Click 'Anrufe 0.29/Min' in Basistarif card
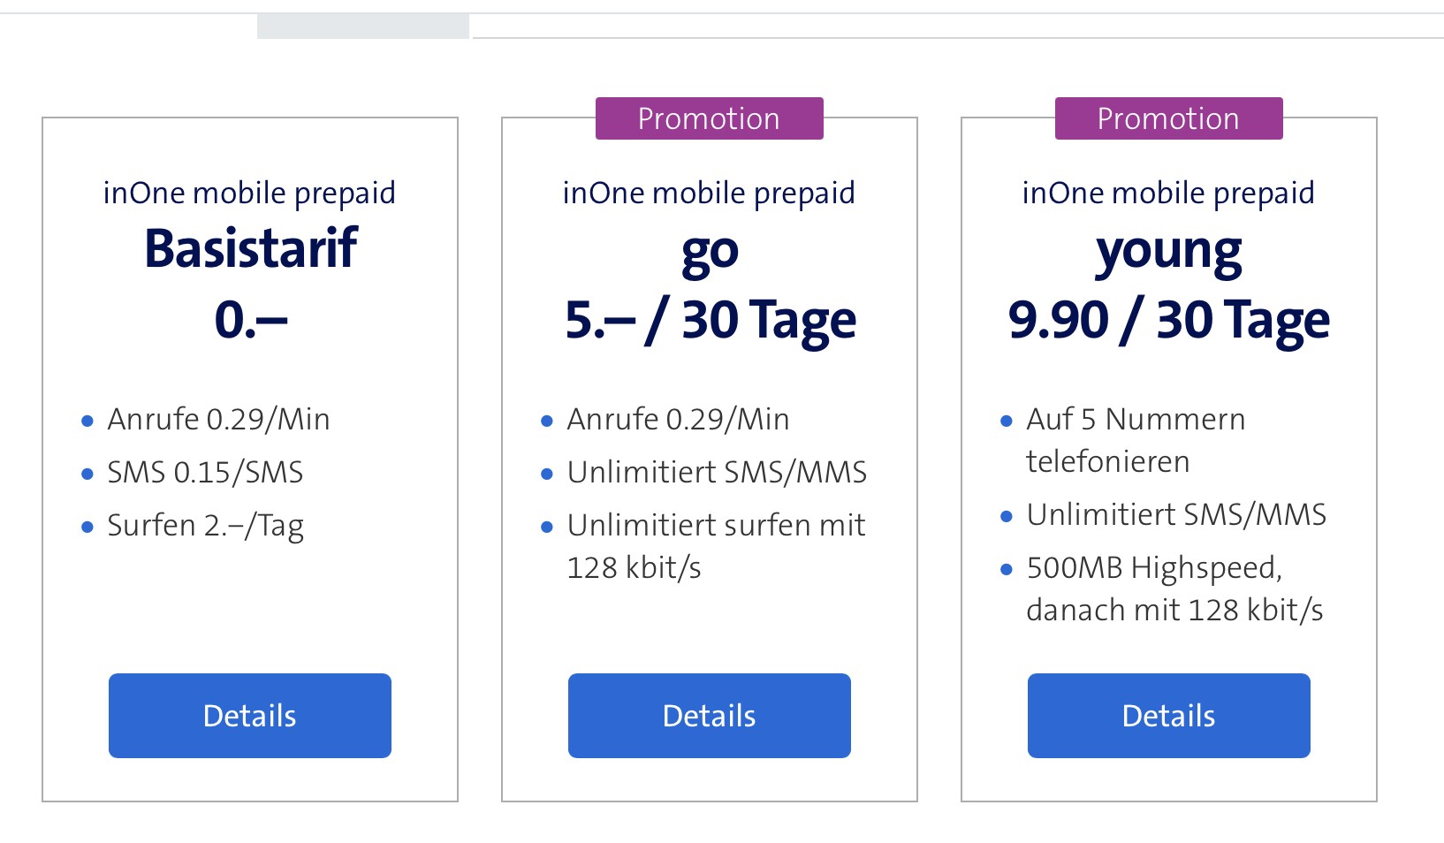This screenshot has width=1444, height=843. (x=218, y=420)
